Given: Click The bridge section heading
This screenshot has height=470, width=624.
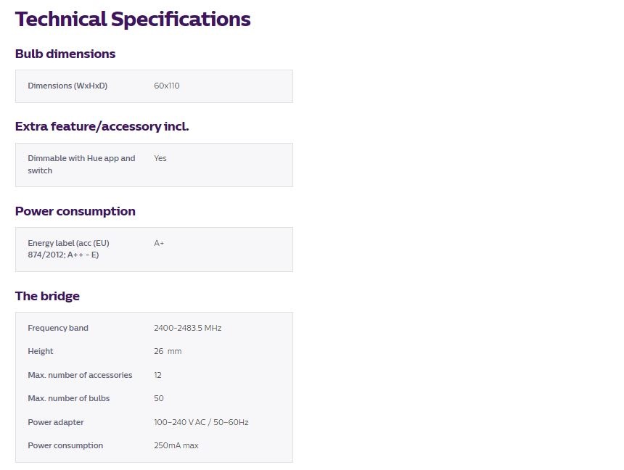Looking at the screenshot, I should tap(47, 296).
